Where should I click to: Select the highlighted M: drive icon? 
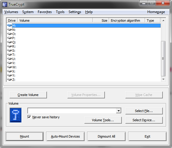click(x=10, y=26)
